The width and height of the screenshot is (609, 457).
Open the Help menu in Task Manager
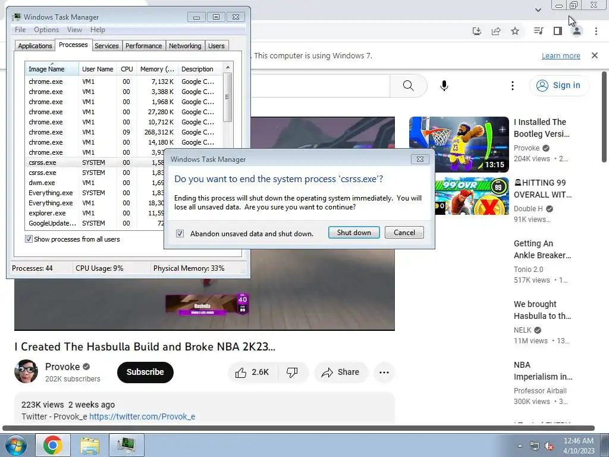point(98,30)
